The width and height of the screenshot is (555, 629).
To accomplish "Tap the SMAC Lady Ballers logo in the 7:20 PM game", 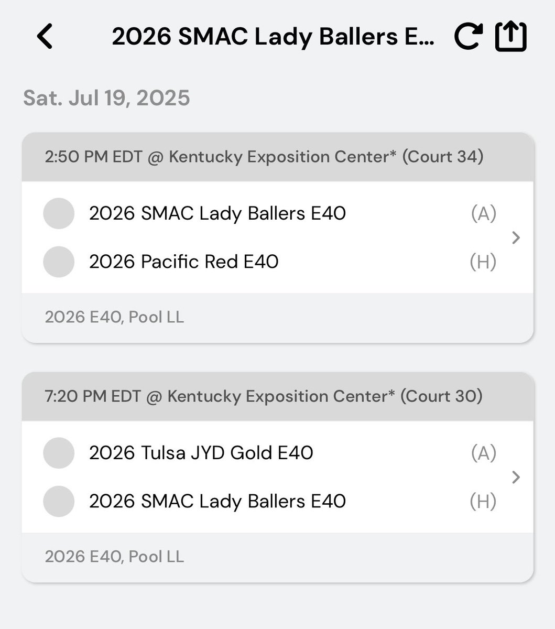I will click(x=59, y=501).
